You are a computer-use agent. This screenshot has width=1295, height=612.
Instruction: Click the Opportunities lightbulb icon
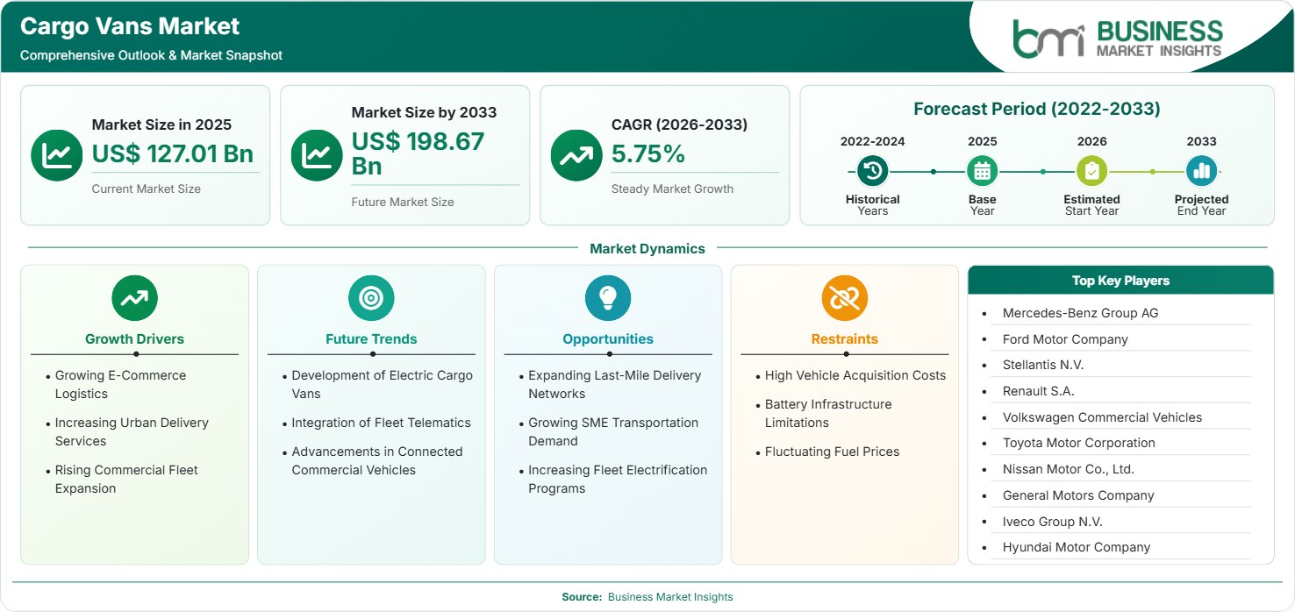(x=608, y=298)
